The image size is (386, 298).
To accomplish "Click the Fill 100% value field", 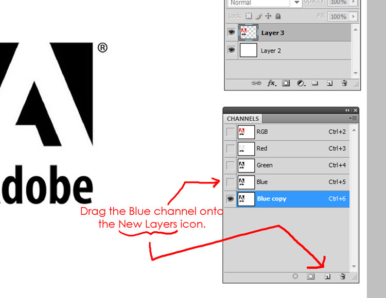I will [338, 16].
